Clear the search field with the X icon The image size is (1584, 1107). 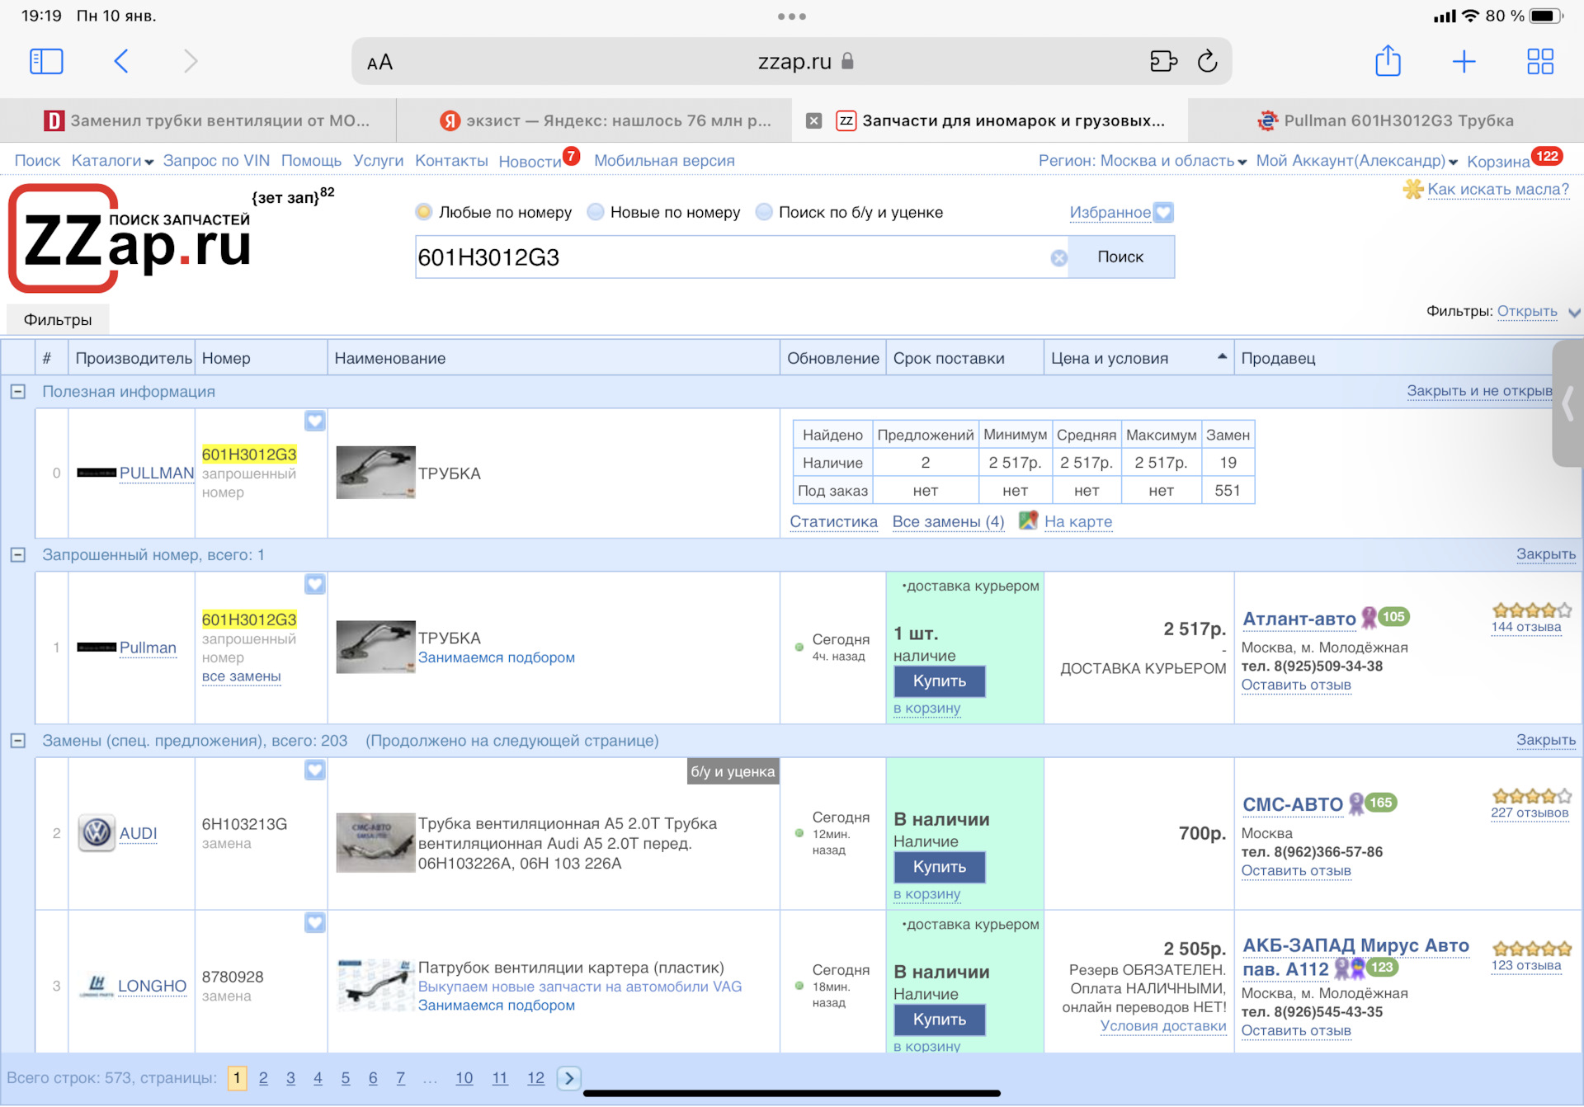[1058, 258]
